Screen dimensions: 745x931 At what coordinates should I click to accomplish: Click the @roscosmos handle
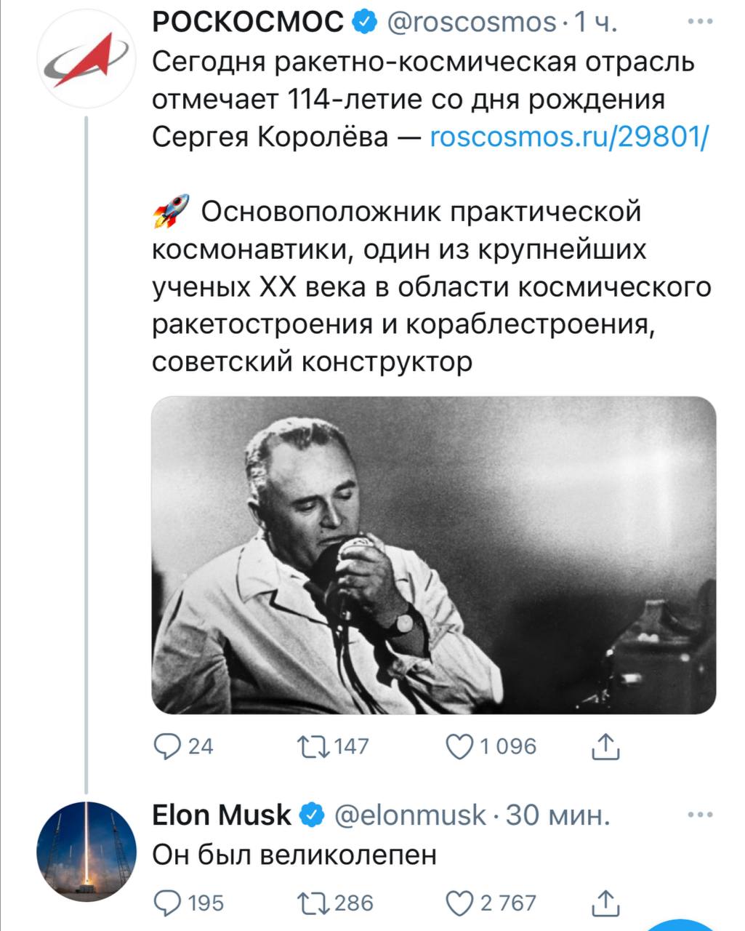point(472,23)
